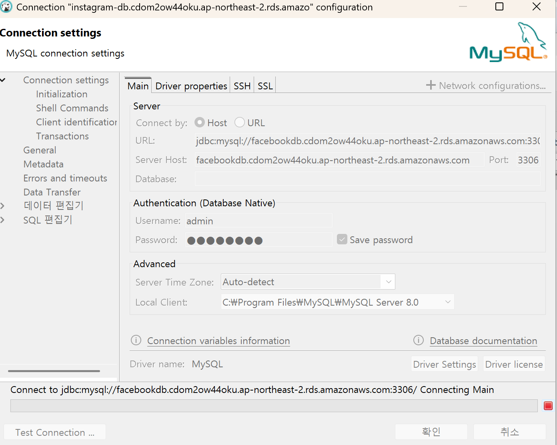
Task: Expand the SQL 편집기 tree node
Action: pos(2,220)
